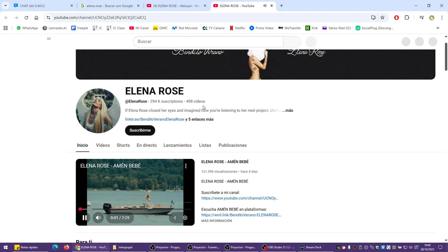This screenshot has height=252, width=448.
Task: Open Windows Start menu
Action: click(6, 247)
